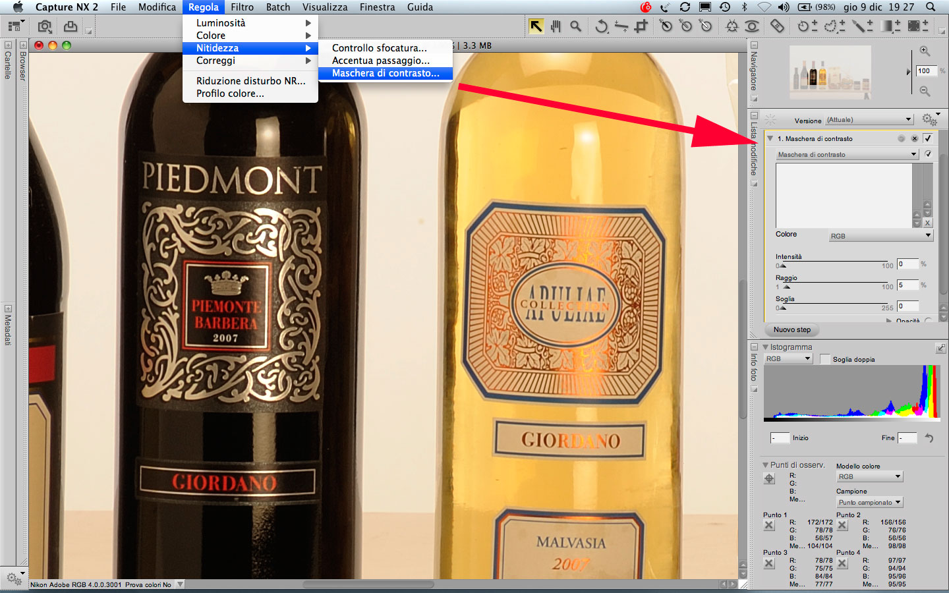Open the Maschera di contrasto type dropdown
The height and width of the screenshot is (593, 949).
(x=847, y=154)
